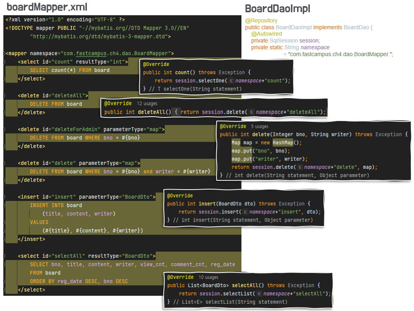Viewport: 414px width, 311px height.
Task: Collapse the select id="count" fold marker
Action: 4,62
